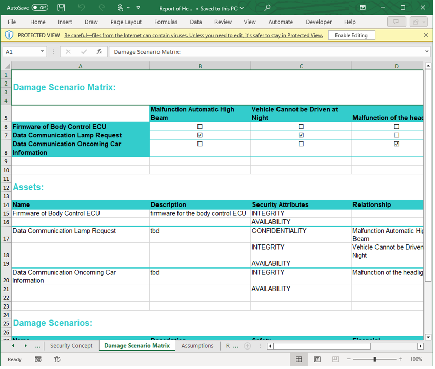Screen dimensions: 435x369
Task: Click the zoom slider handle
Action: 375,359
